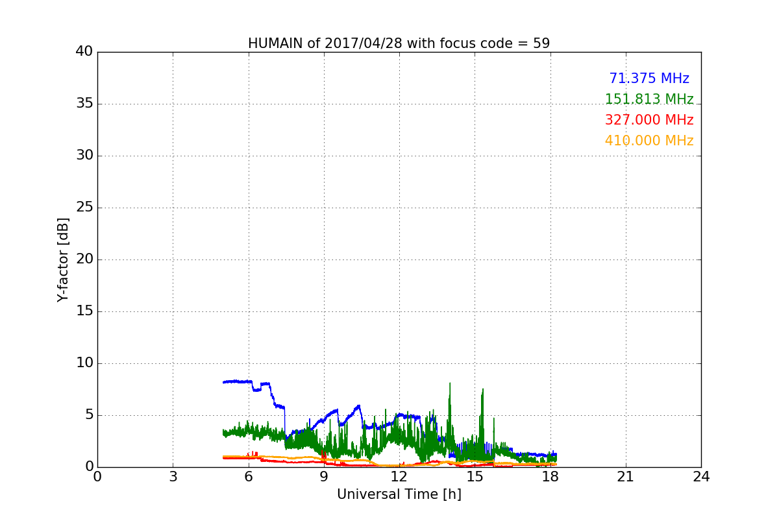
Task: Select the orange 410.000 MHz legend label
Action: point(649,141)
